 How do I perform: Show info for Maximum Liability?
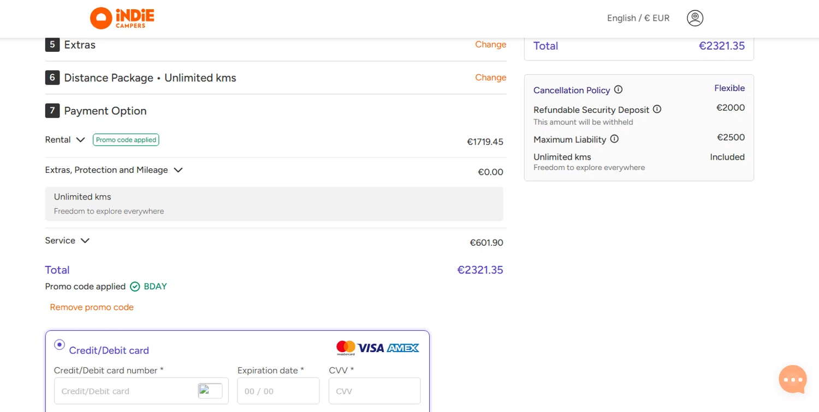614,139
